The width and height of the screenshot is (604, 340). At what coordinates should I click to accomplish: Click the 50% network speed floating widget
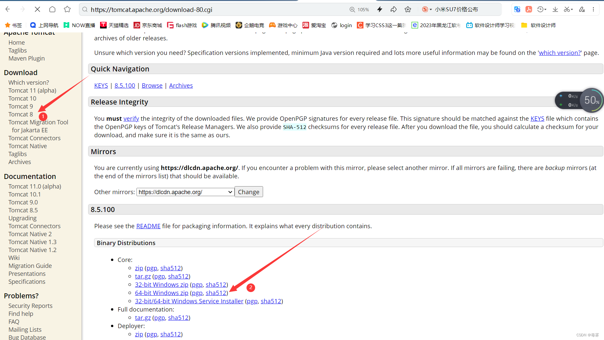579,100
